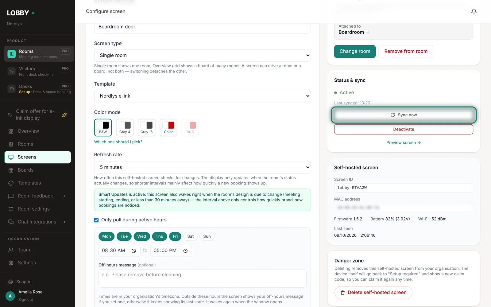This screenshot has height=307, width=491.
Task: Select the Color color mode swatch
Action: (168, 127)
